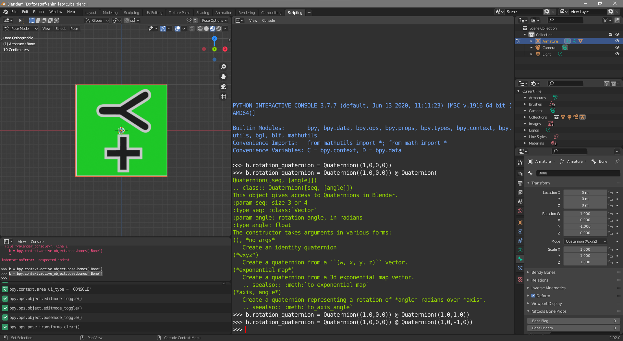
Task: Hide the Camera object visibility
Action: [617, 48]
